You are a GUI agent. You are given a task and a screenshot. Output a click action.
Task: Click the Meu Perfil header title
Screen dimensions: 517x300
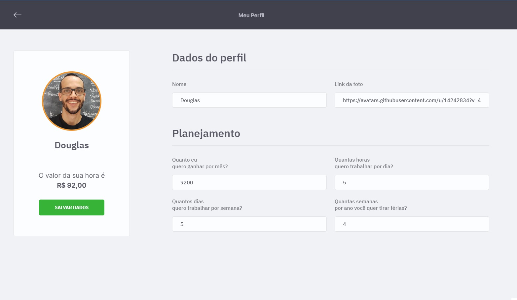pos(251,15)
